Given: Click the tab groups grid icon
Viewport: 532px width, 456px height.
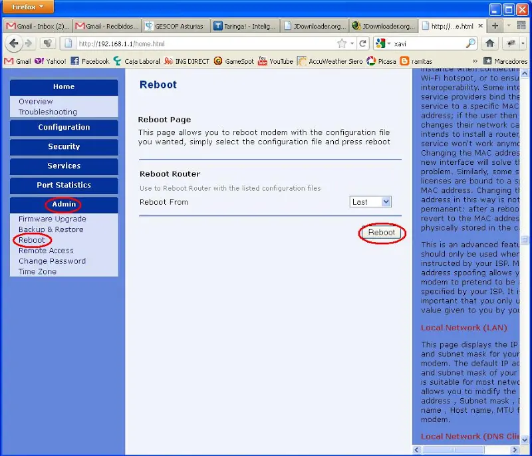Looking at the screenshot, I should [x=521, y=25].
